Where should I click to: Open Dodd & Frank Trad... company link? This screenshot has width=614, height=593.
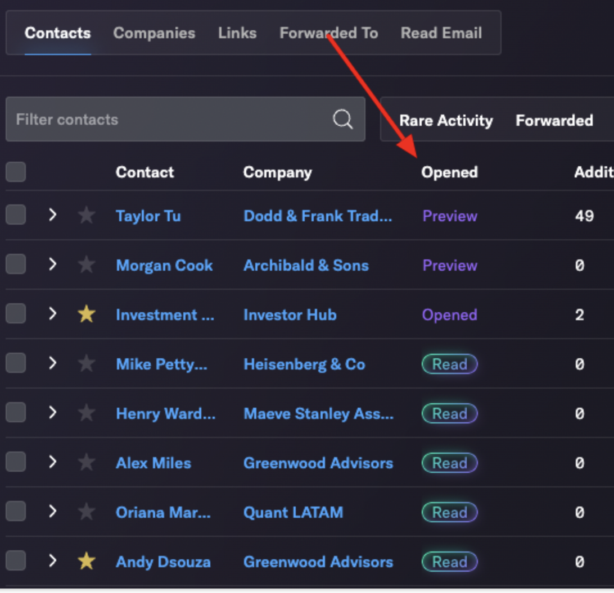pos(318,216)
